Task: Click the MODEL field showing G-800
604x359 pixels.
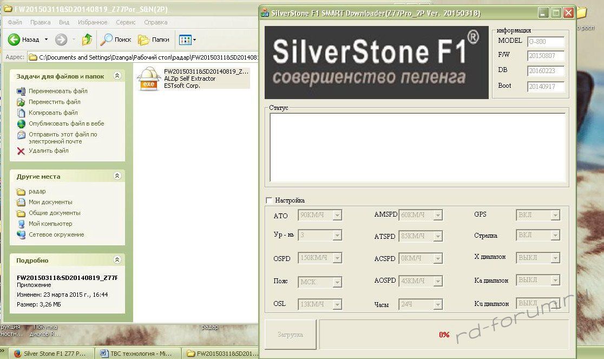Action: [546, 42]
